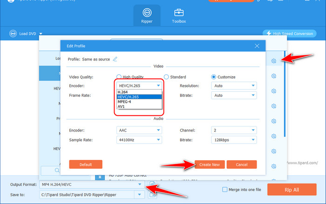
Task: Toggle Merge into one file checkbox
Action: (224, 190)
